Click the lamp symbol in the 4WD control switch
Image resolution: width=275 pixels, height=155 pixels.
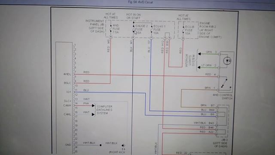coord(227,61)
